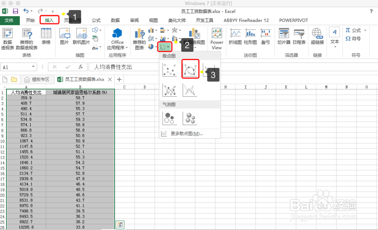Insert a 日程表 timeline
This screenshot has height=230, width=378.
click(x=299, y=36)
